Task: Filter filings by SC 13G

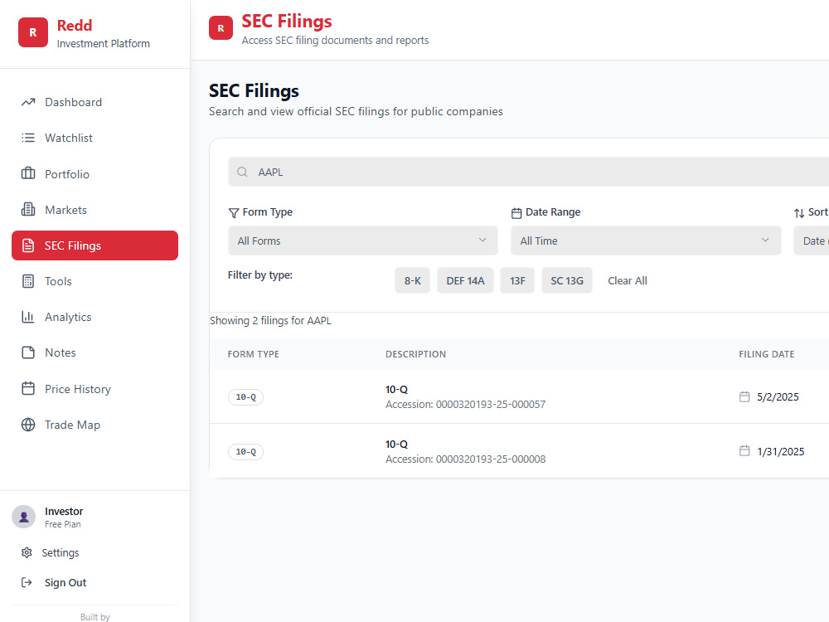Action: click(567, 280)
